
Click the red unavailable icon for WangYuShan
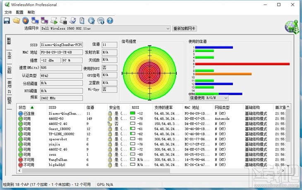point(21,160)
